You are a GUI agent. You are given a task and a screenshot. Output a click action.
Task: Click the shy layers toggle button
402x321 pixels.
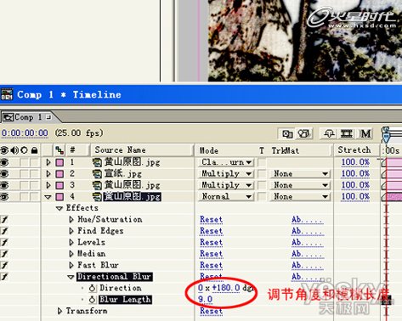click(329, 133)
